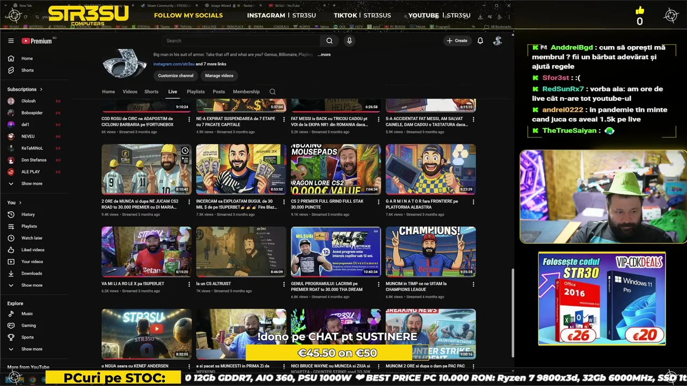This screenshot has width=687, height=386.
Task: Switch to the channel Shorts tab
Action: (x=151, y=92)
